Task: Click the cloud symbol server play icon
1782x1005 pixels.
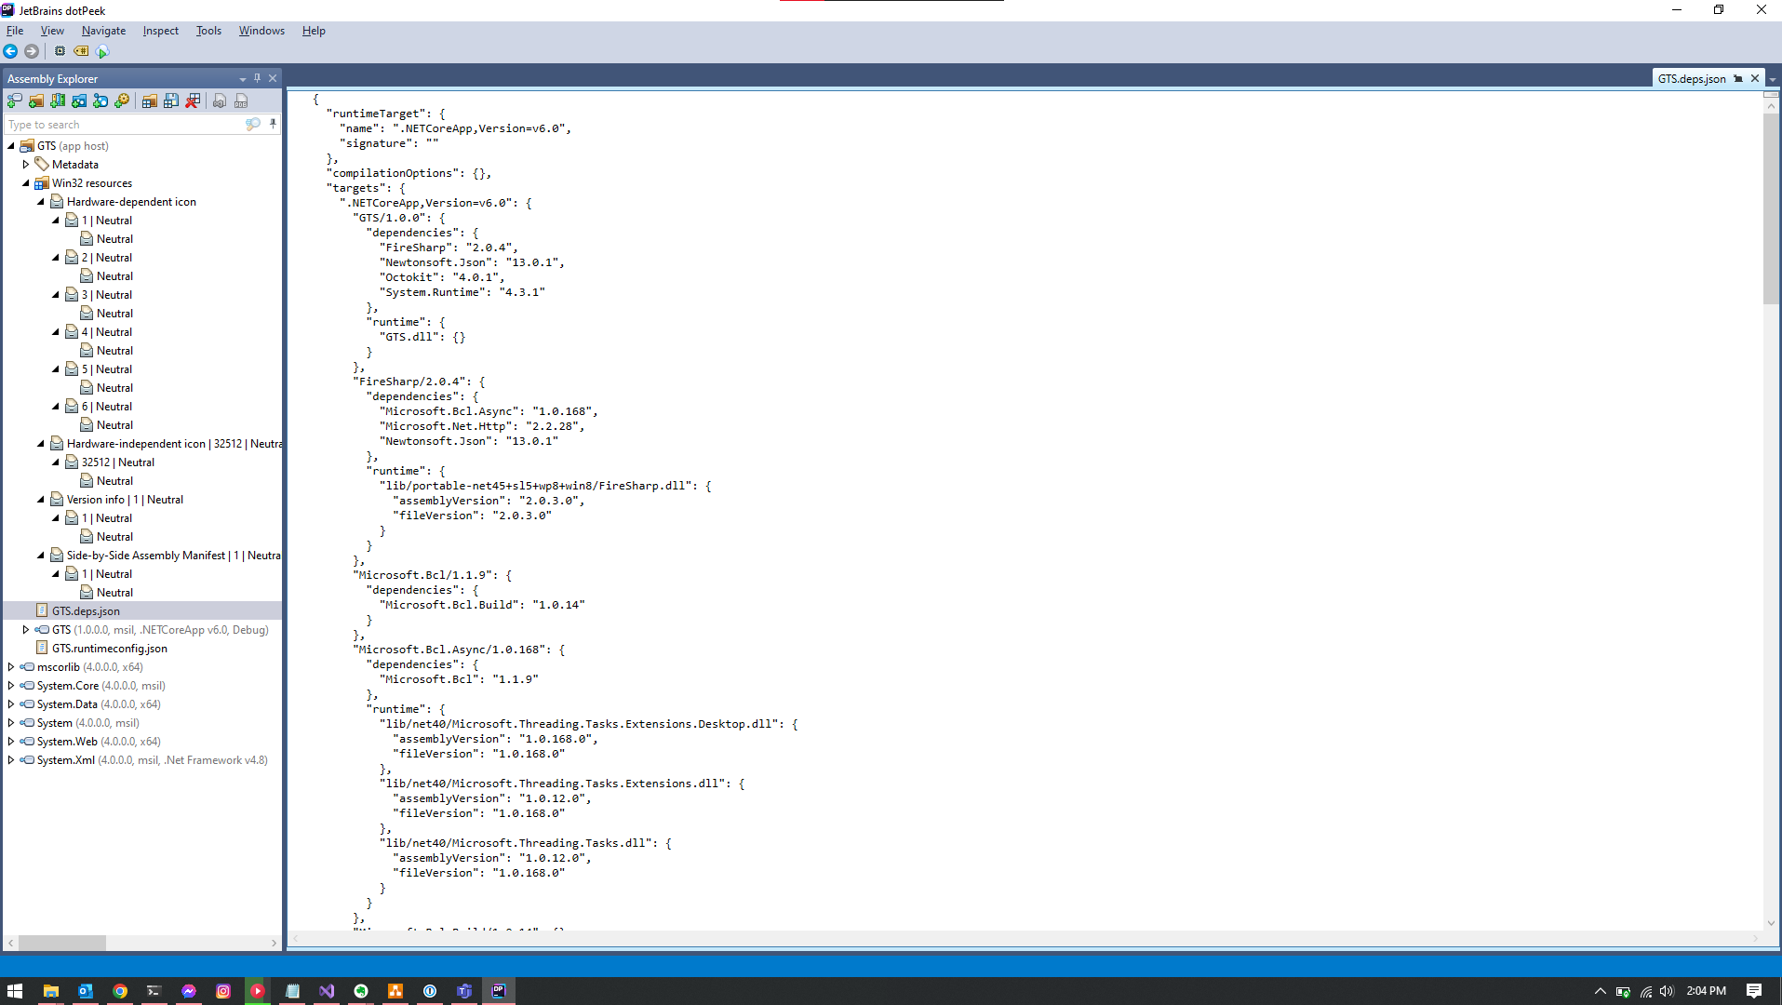Action: [x=103, y=51]
